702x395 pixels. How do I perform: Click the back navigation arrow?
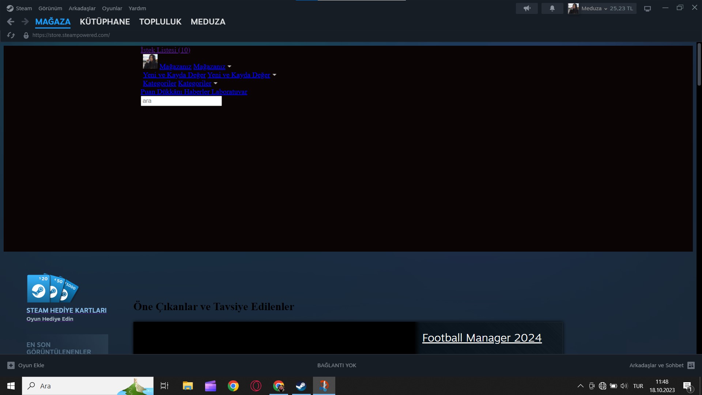click(x=11, y=22)
